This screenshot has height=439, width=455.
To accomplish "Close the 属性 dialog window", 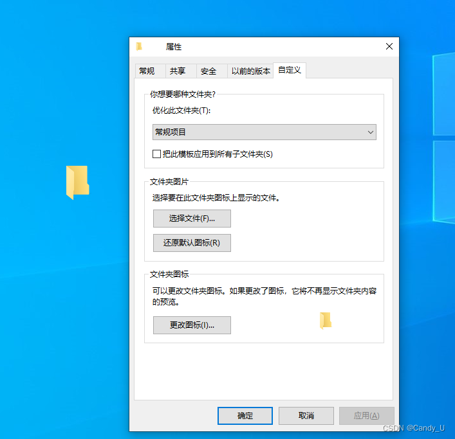I will pyautogui.click(x=389, y=46).
